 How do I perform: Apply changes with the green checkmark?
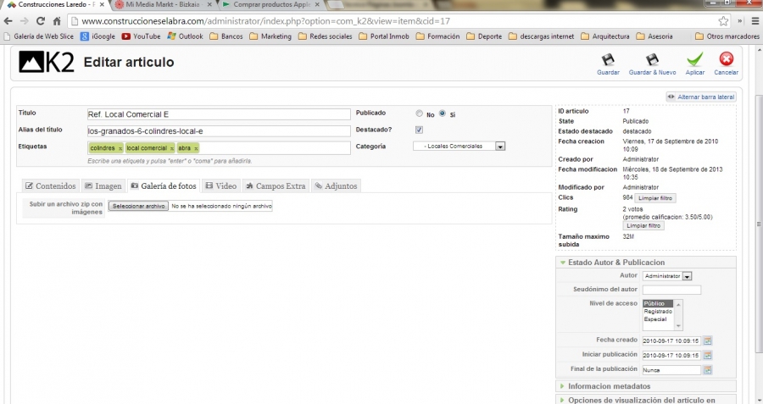695,59
